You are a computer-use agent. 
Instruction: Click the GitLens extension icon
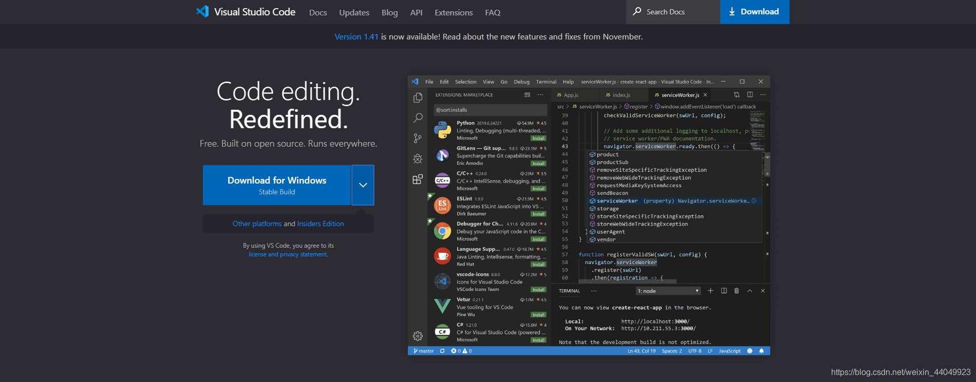click(442, 155)
